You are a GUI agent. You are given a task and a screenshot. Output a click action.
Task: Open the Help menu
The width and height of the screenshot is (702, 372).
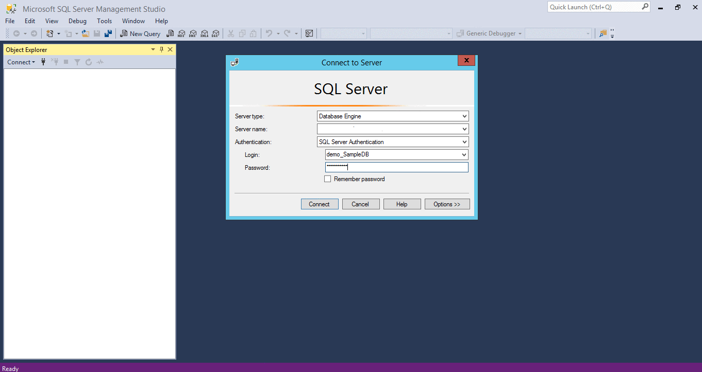[162, 21]
